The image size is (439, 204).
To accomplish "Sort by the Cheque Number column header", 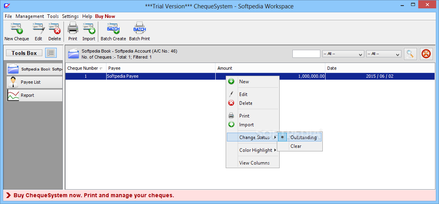I will tap(85, 68).
